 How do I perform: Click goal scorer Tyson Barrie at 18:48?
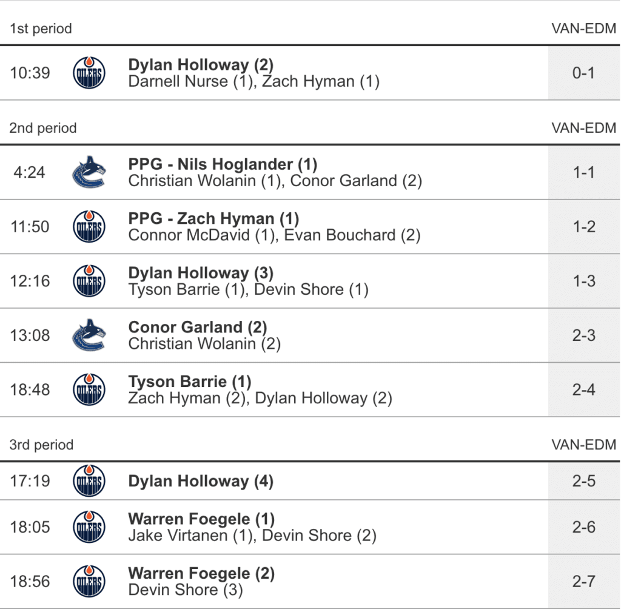pyautogui.click(x=190, y=382)
